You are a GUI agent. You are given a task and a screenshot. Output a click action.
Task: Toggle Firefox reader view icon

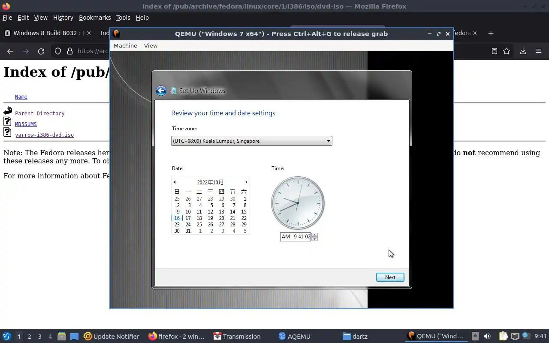click(x=494, y=51)
